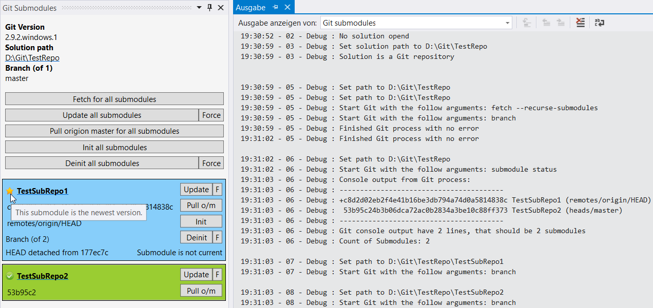
Task: Click Force next to Update all submodules
Action: pos(211,115)
